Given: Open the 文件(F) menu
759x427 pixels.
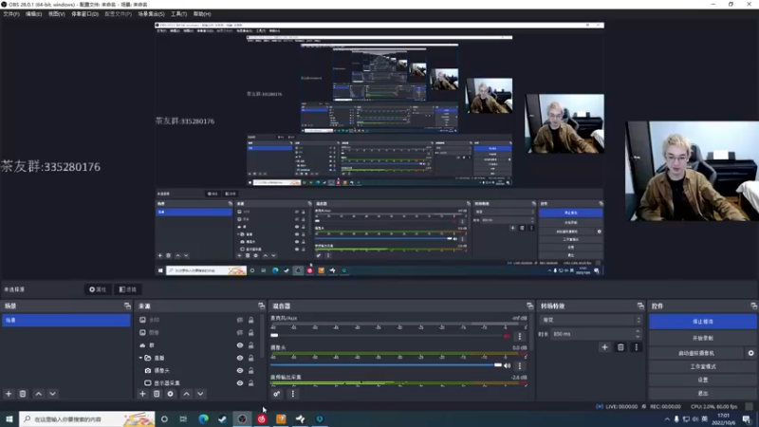Looking at the screenshot, I should 11,14.
